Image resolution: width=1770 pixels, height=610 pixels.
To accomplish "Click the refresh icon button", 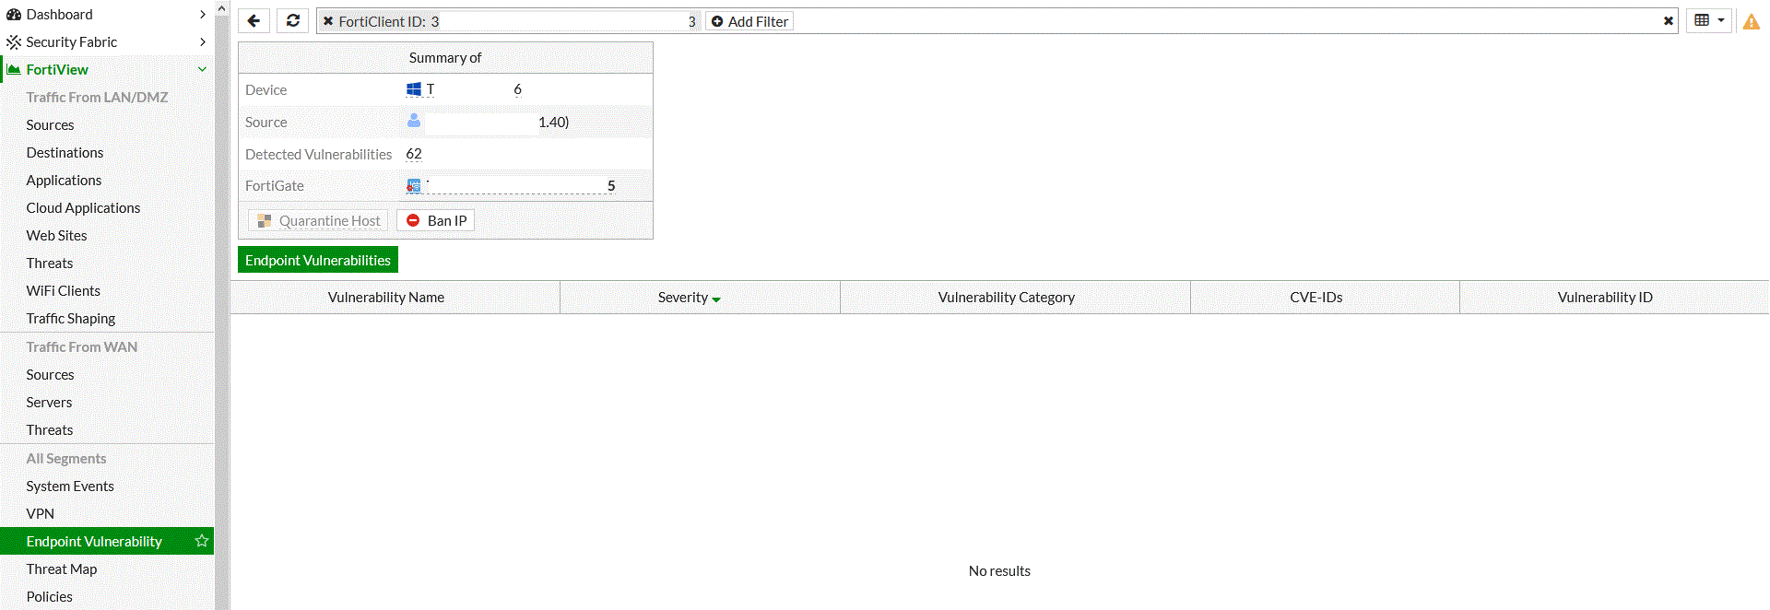I will 293,20.
